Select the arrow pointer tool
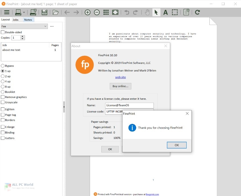The image size is (241, 196). pos(156,12)
